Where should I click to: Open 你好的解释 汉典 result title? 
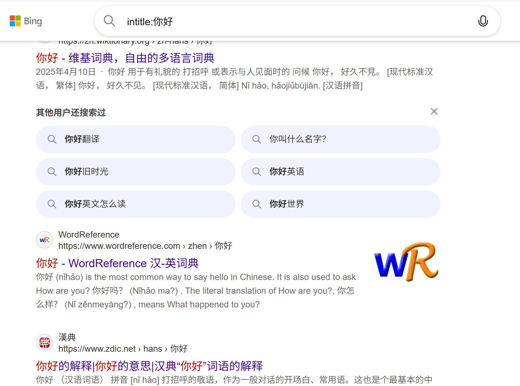(149, 366)
